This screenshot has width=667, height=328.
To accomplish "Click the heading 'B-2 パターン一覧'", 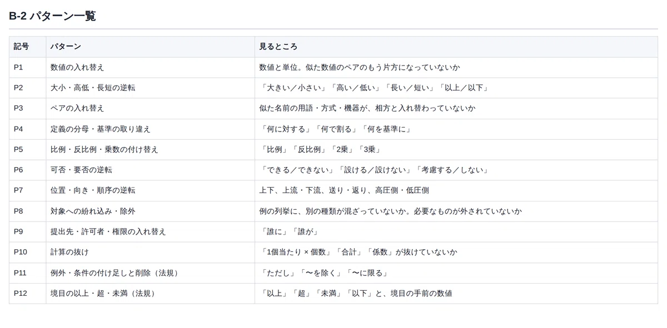I will [52, 16].
